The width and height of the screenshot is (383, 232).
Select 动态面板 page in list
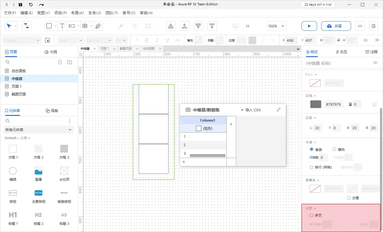click(39, 71)
